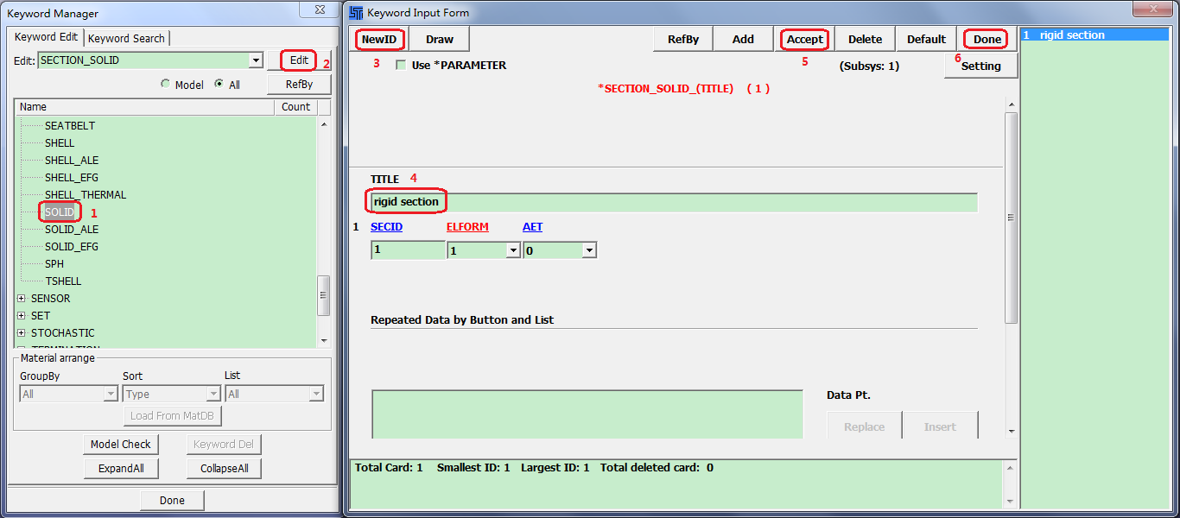
Task: Click the Replace button
Action: pos(864,426)
